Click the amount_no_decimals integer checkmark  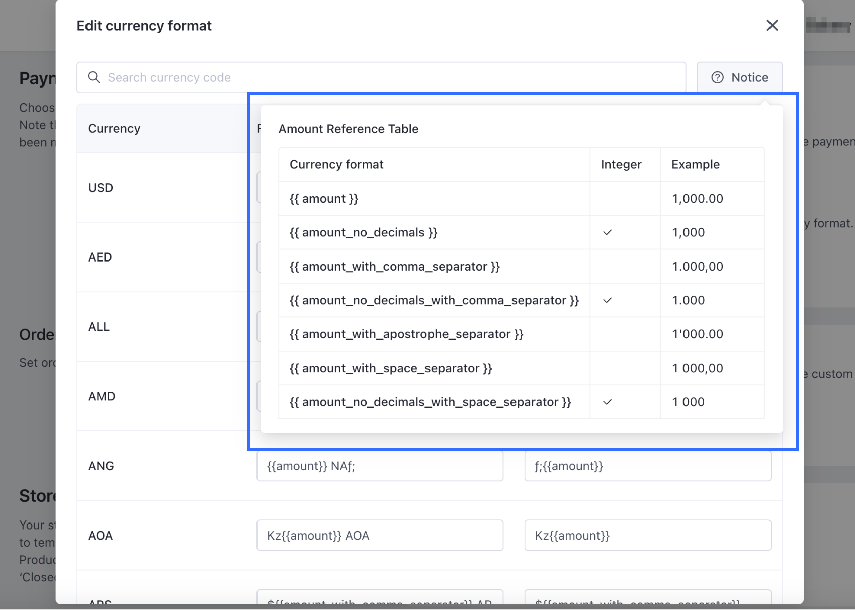click(607, 232)
